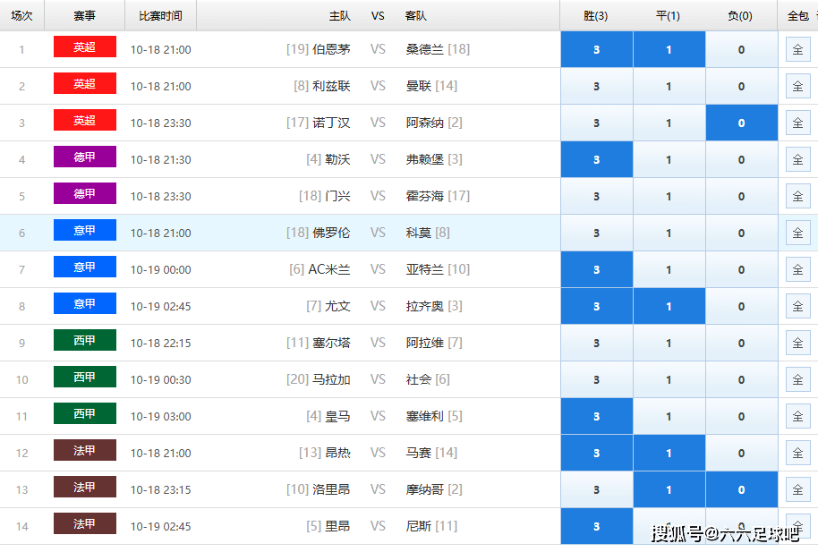Toggle win (3) for 皇马 vs 塞维利
The width and height of the screenshot is (818, 552).
(597, 416)
